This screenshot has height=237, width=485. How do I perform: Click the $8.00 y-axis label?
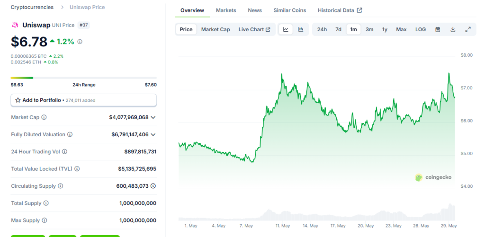tap(467, 55)
